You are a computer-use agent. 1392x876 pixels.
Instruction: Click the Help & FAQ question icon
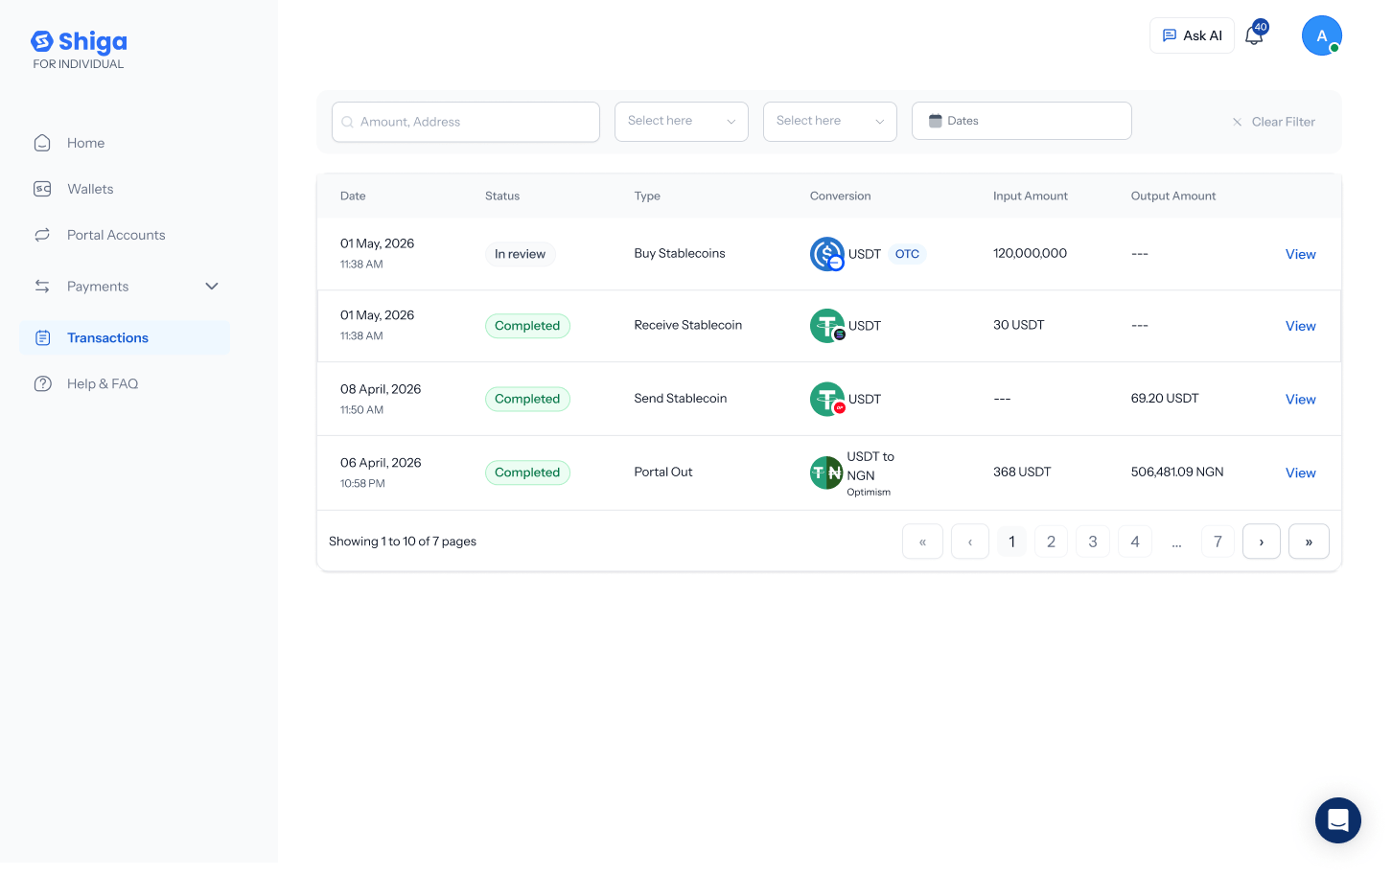tap(42, 384)
